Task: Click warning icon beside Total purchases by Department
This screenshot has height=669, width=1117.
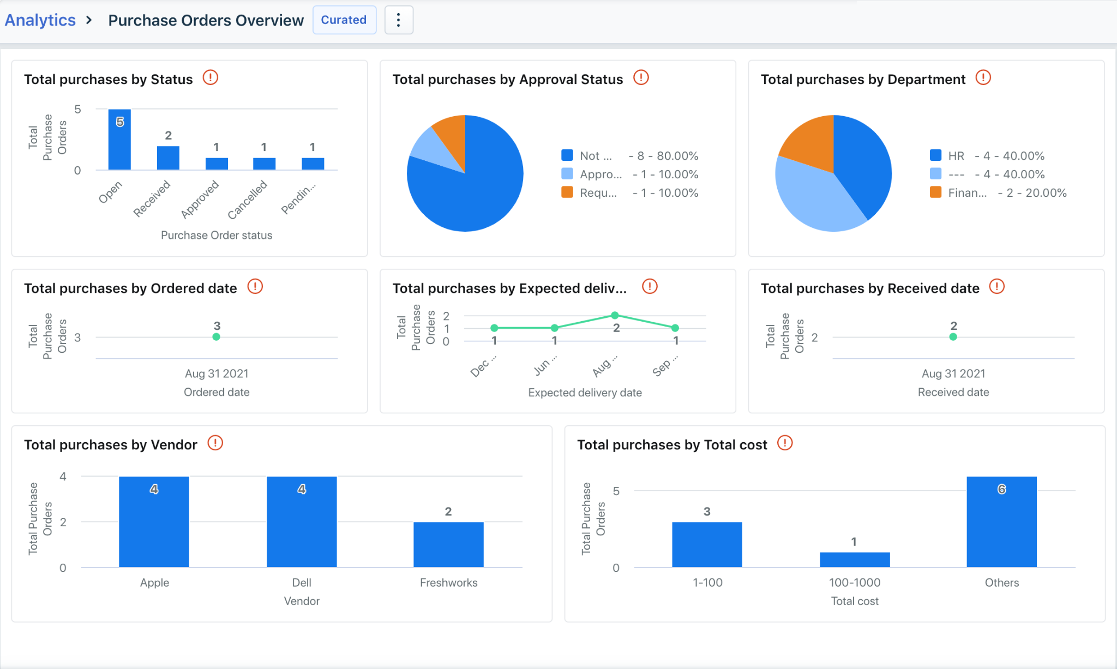Action: 983,78
